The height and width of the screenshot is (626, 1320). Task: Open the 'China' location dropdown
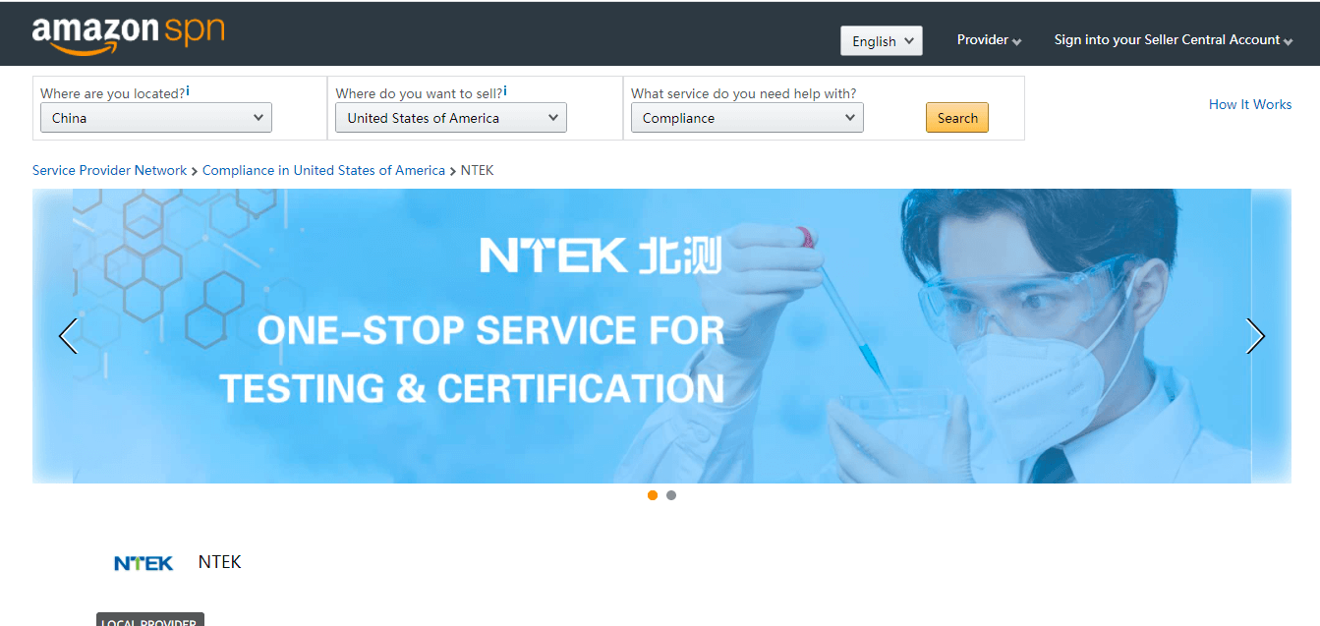[x=155, y=117]
